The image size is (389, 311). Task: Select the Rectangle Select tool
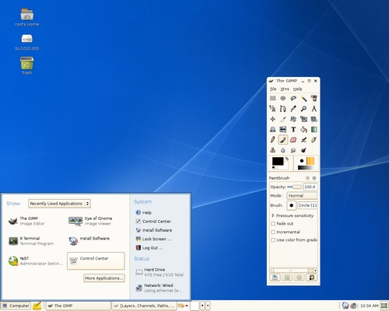tap(272, 98)
